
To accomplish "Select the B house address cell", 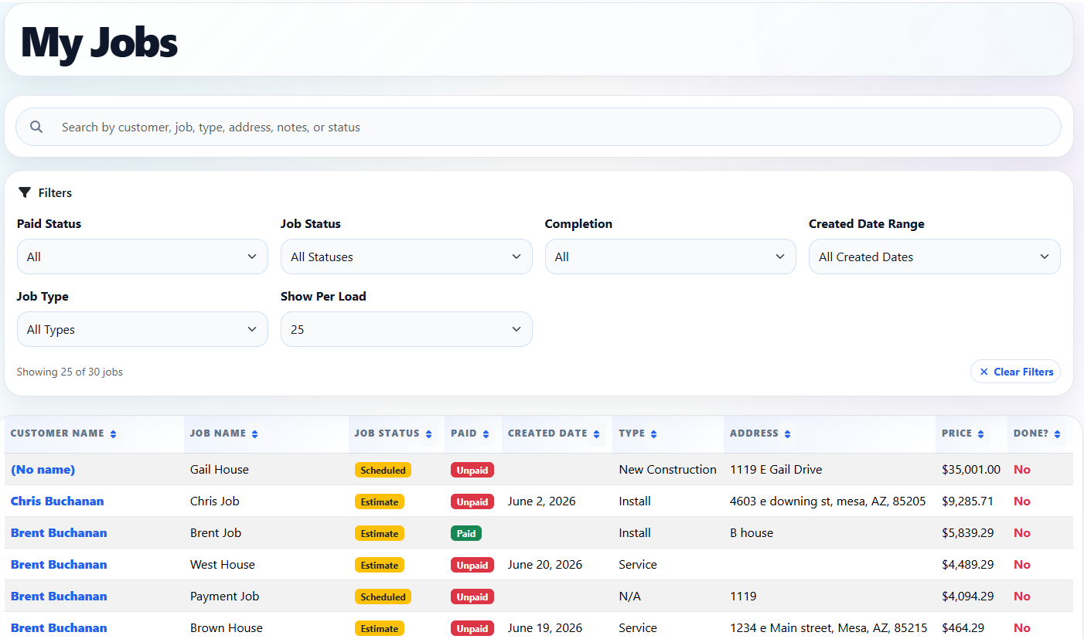I will pyautogui.click(x=752, y=533).
